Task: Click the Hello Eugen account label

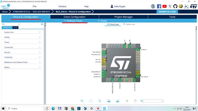Action: point(120,6)
